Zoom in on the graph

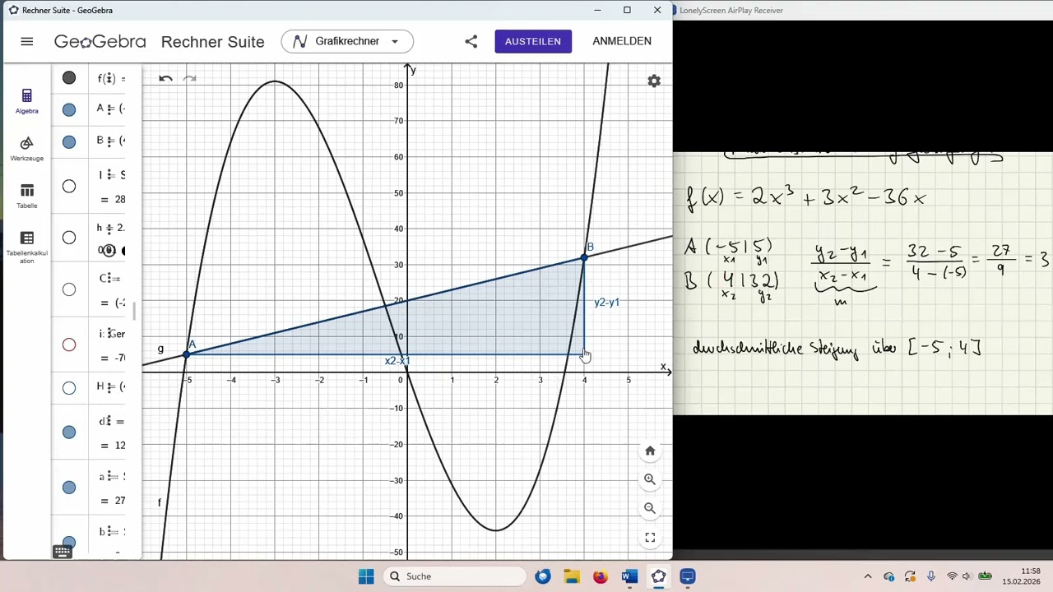650,479
